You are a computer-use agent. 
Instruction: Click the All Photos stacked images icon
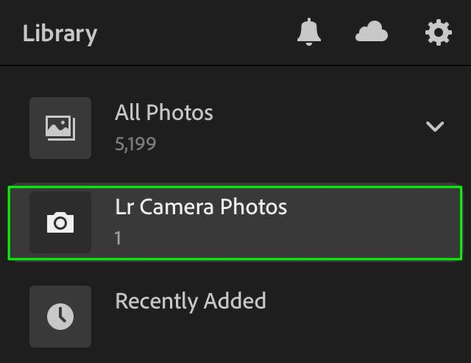coord(60,128)
